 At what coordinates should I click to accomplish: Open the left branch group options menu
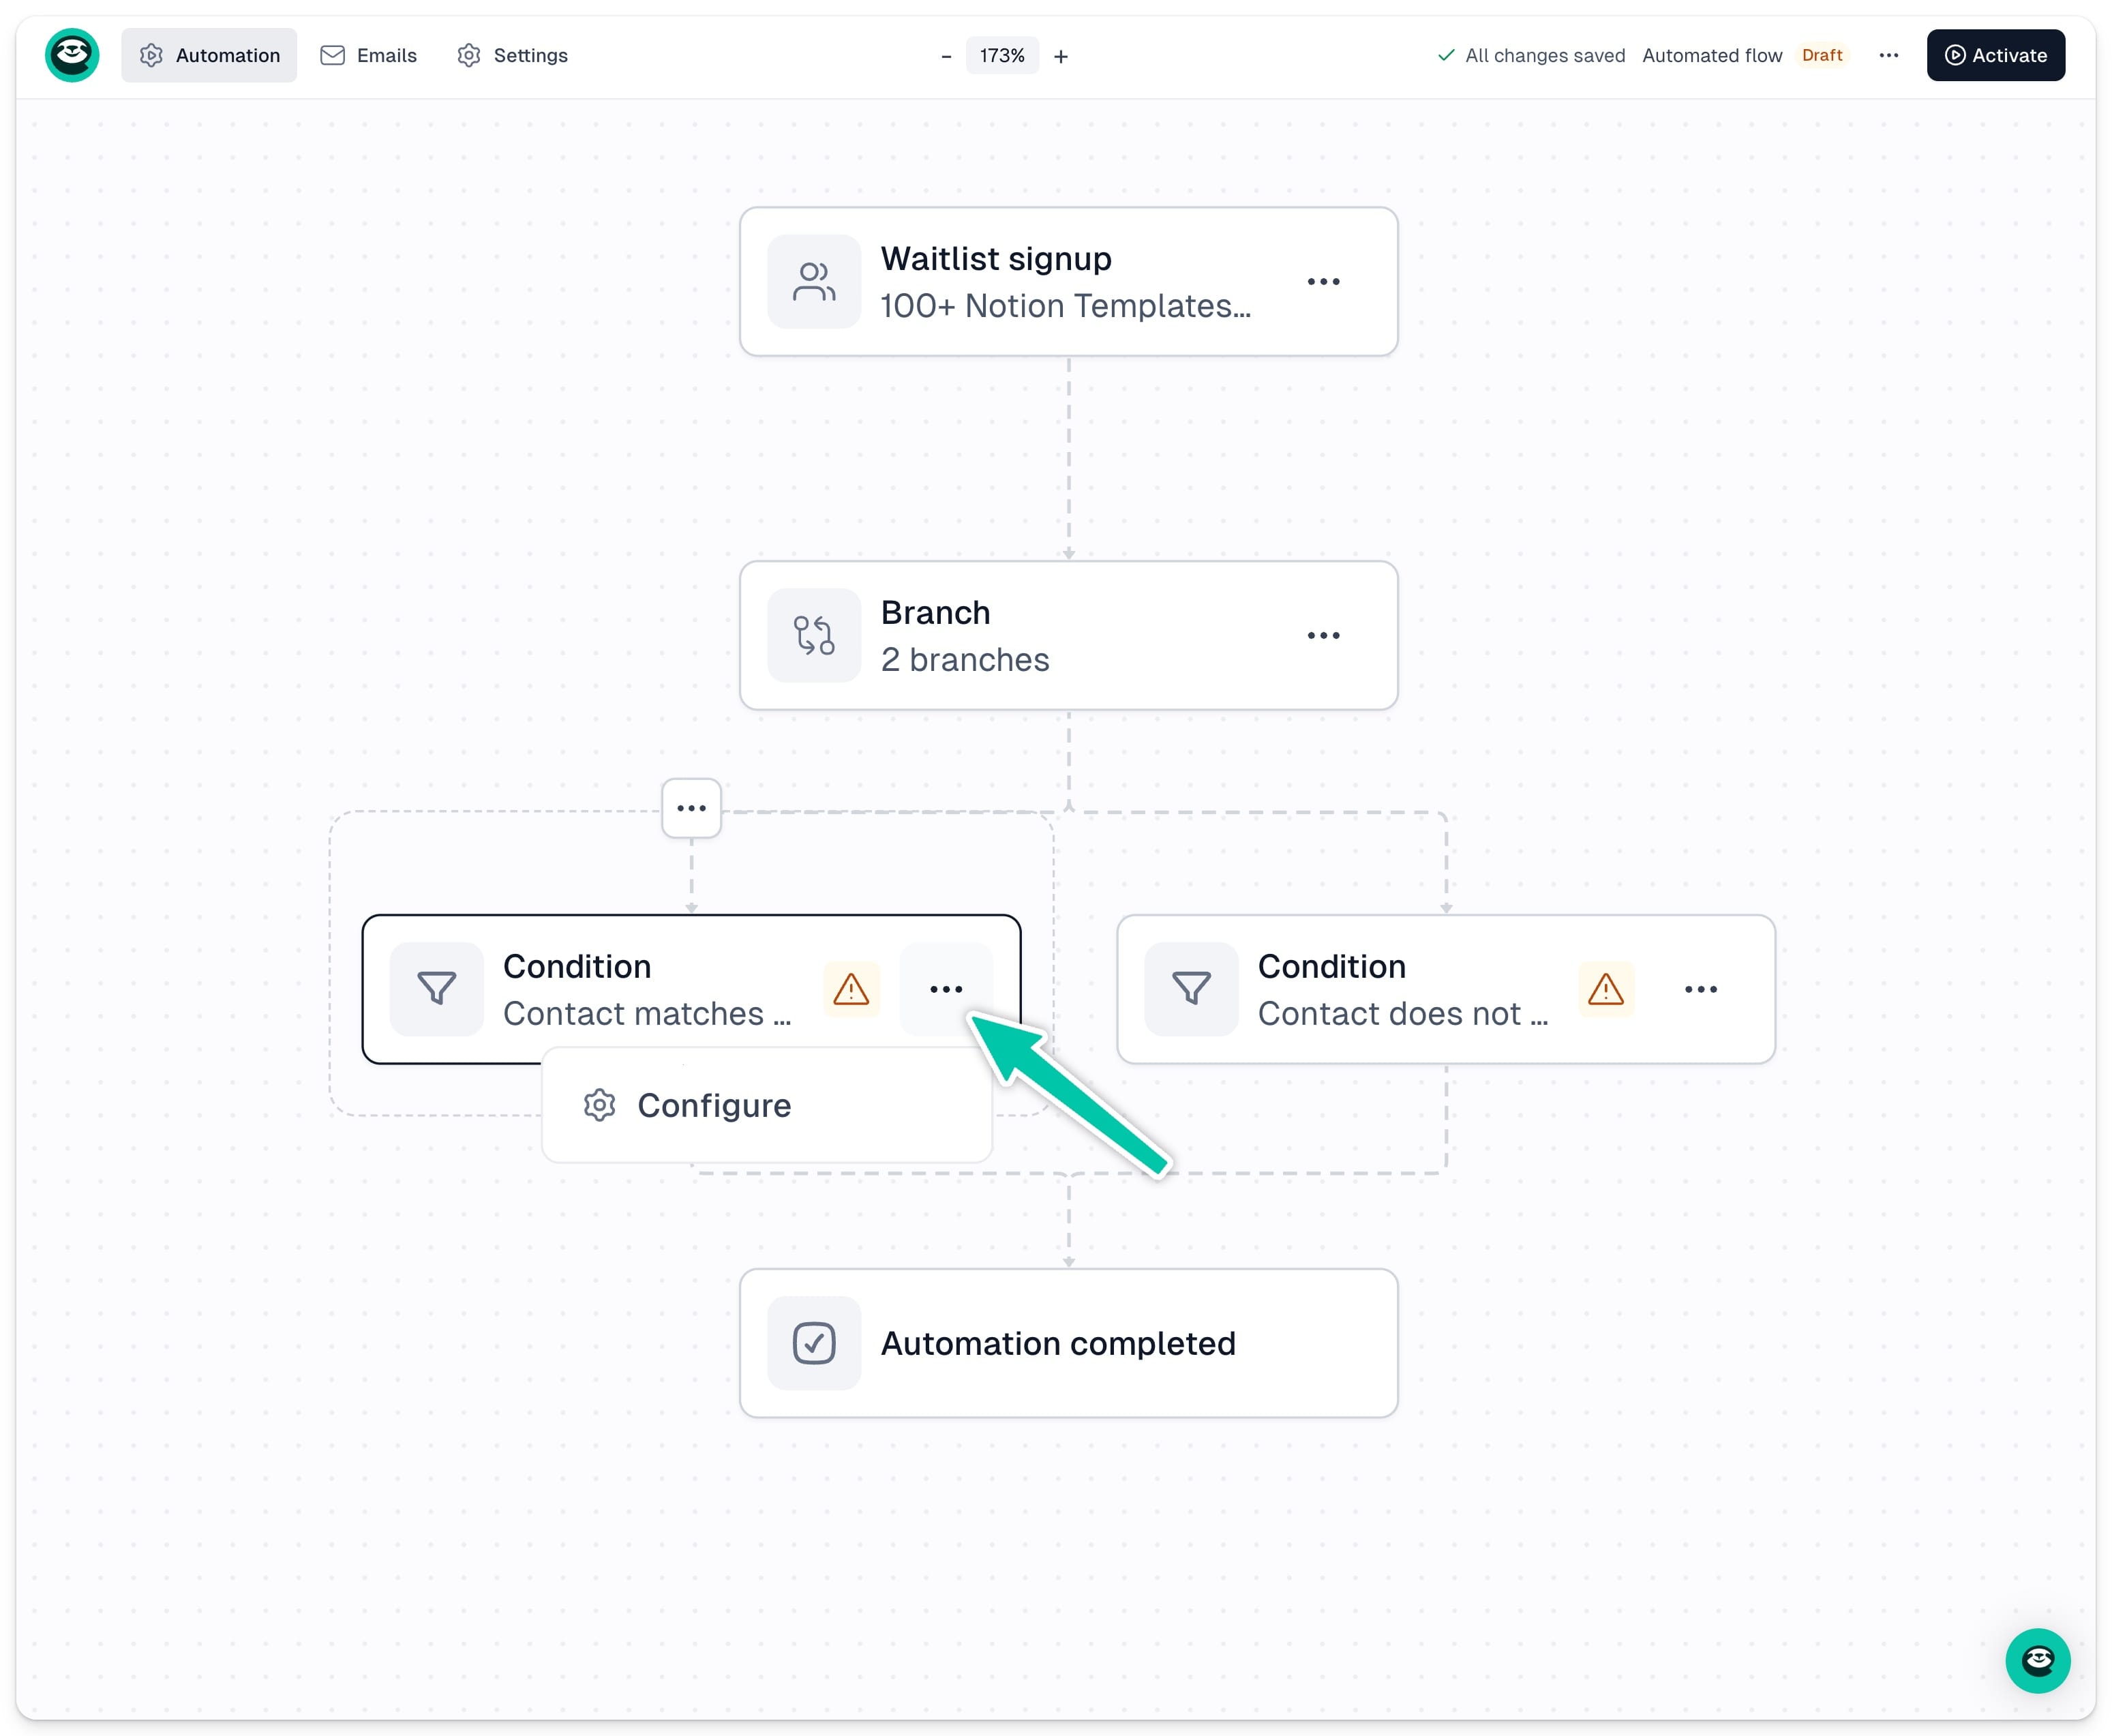pyautogui.click(x=691, y=808)
